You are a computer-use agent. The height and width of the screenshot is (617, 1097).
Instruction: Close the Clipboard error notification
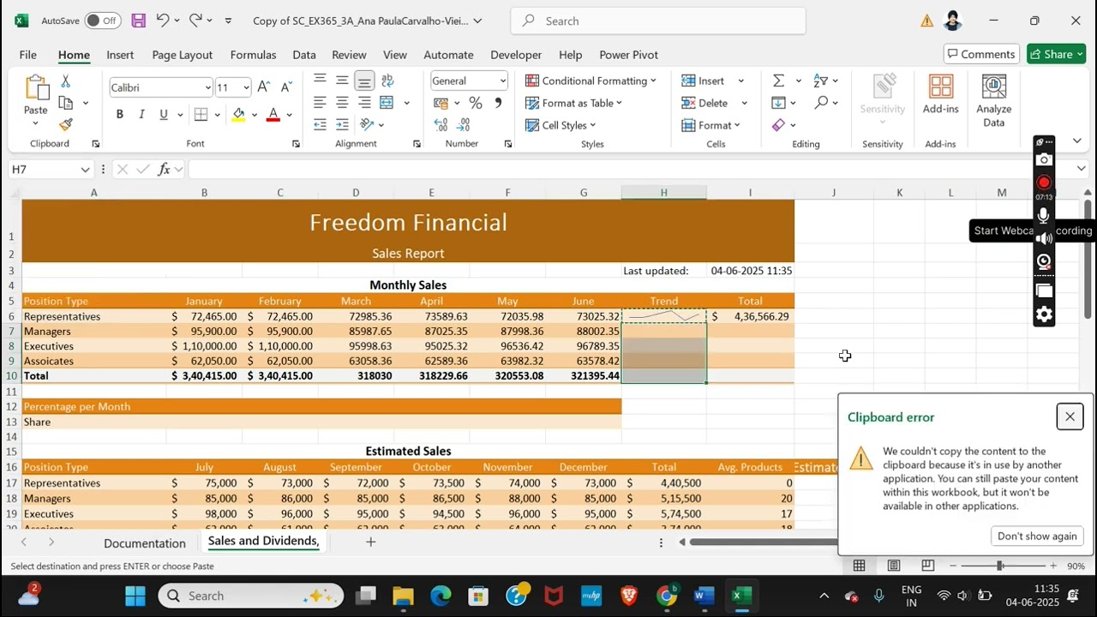click(1070, 416)
